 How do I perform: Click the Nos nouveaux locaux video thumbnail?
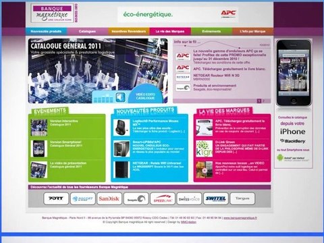point(205,169)
